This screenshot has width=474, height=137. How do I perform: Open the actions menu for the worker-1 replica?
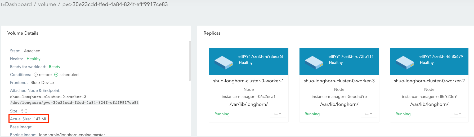click(x=278, y=114)
